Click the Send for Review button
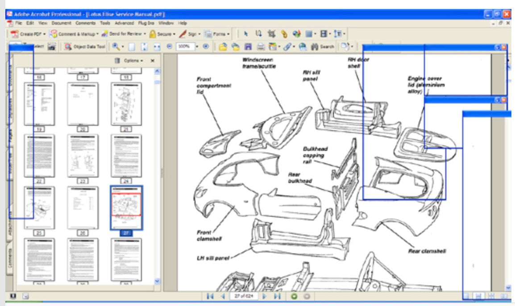 pos(124,34)
